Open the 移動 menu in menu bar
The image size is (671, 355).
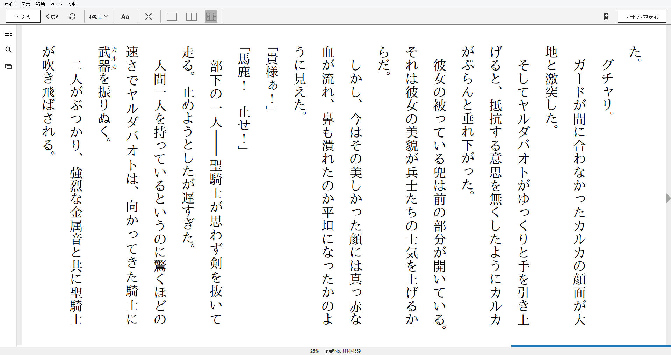tap(40, 4)
